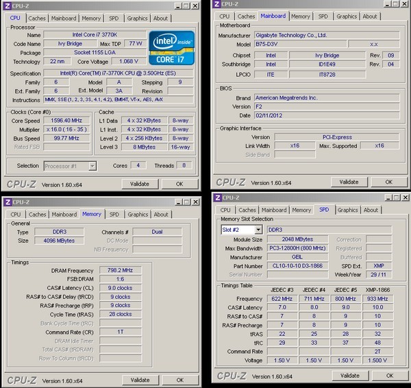Click the Command Rate value 1T
Screen dimensions: 411x388
(x=121, y=332)
